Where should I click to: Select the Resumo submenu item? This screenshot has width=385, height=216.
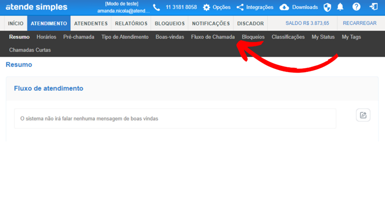click(20, 37)
